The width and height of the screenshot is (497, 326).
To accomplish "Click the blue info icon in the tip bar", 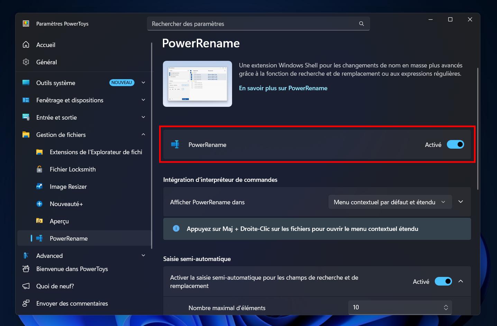I will 176,228.
